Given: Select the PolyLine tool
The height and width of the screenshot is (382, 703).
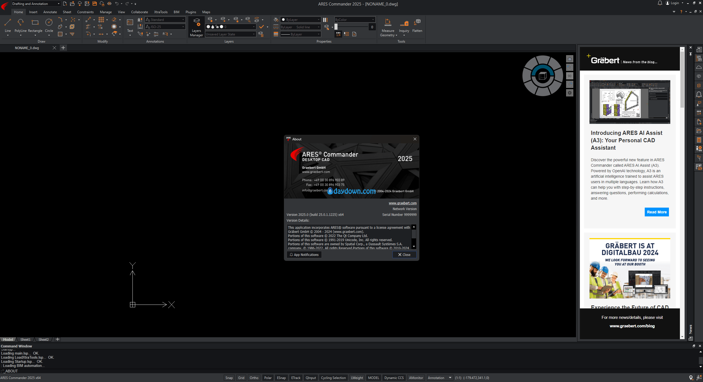Looking at the screenshot, I should coord(21,25).
